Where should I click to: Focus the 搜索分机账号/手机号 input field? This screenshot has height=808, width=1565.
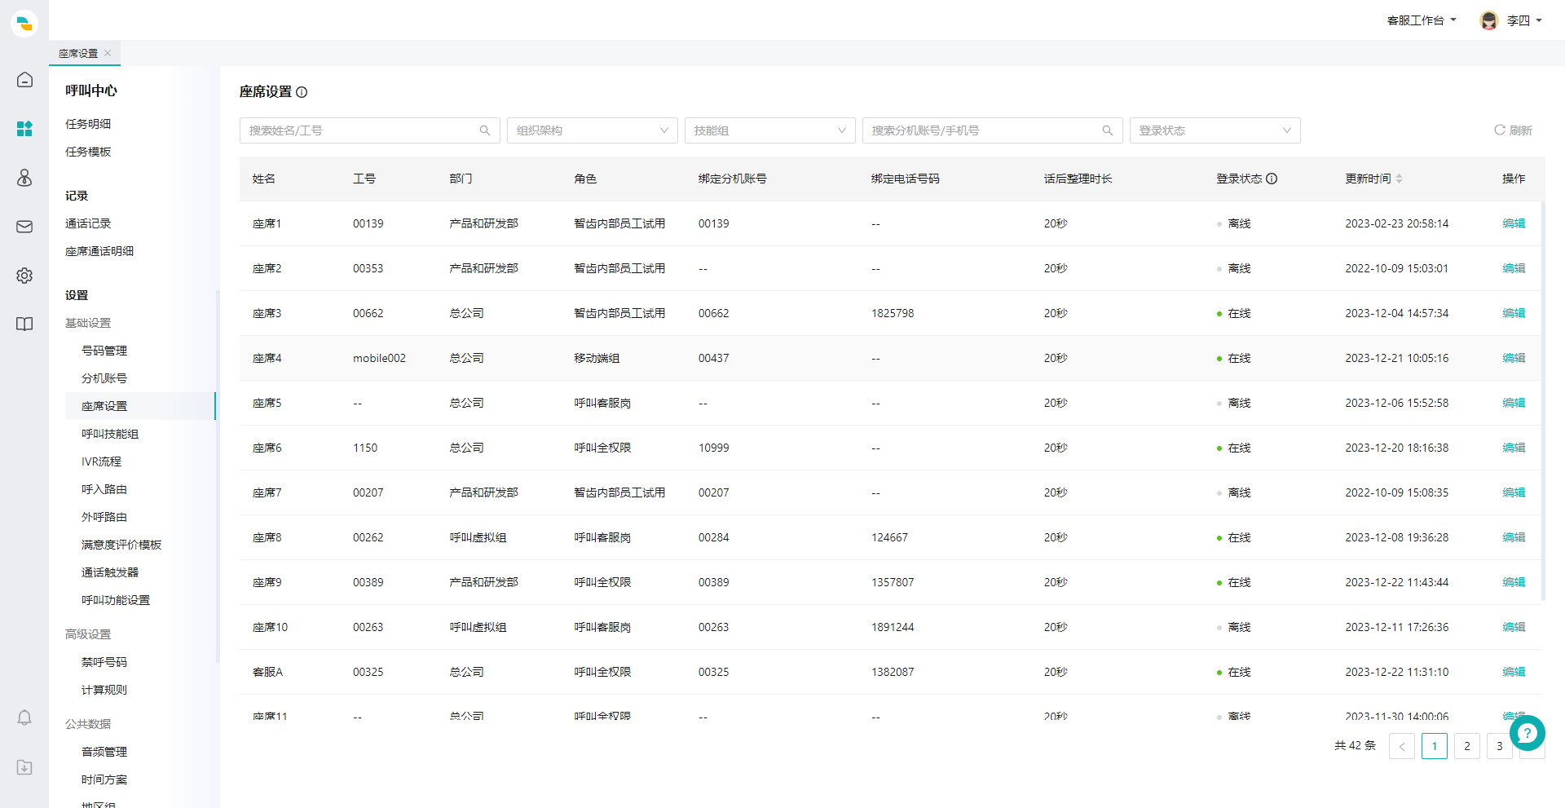coord(993,130)
